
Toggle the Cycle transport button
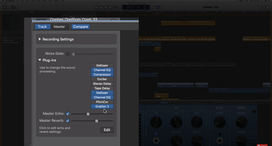tap(119, 7)
